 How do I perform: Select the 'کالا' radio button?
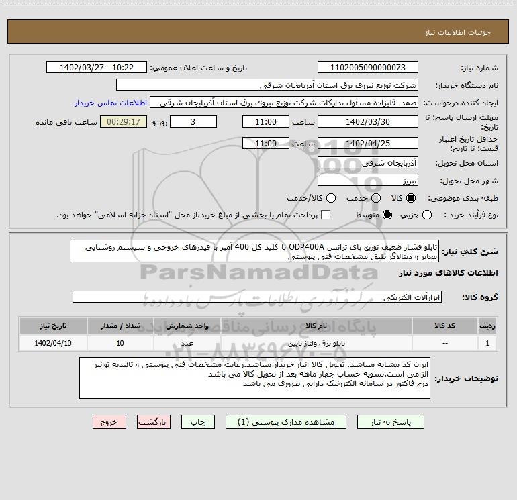[411, 198]
